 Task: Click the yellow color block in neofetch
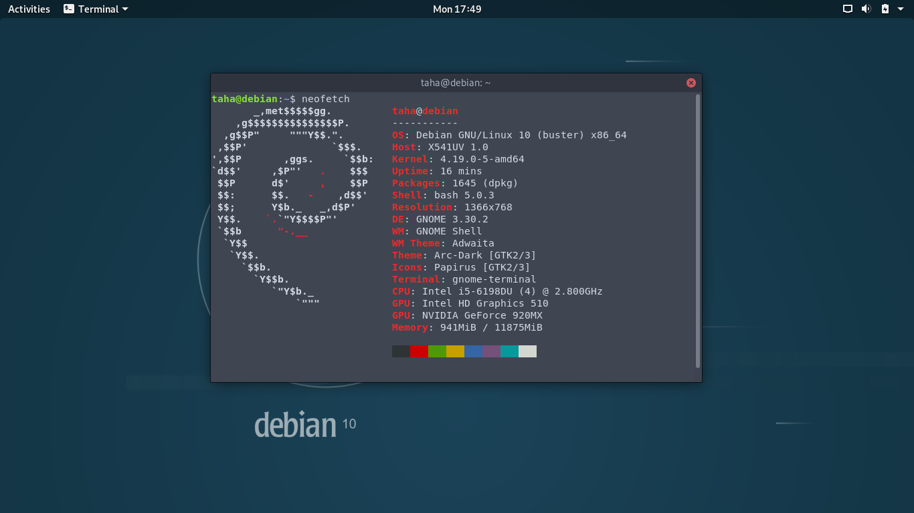[x=455, y=351]
